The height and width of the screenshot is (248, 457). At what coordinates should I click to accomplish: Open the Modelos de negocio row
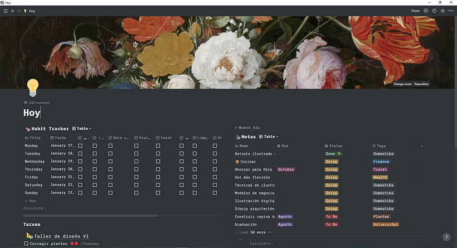(x=255, y=193)
